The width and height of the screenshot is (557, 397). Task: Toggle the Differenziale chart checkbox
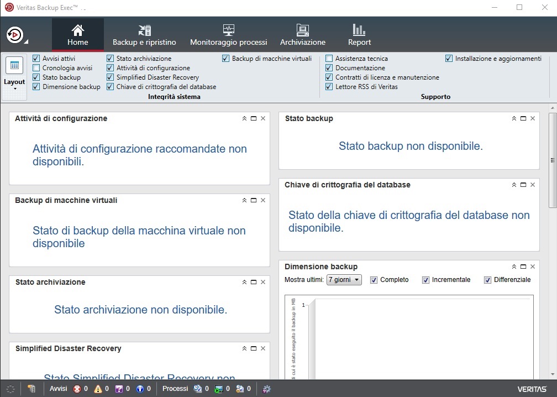(x=488, y=280)
